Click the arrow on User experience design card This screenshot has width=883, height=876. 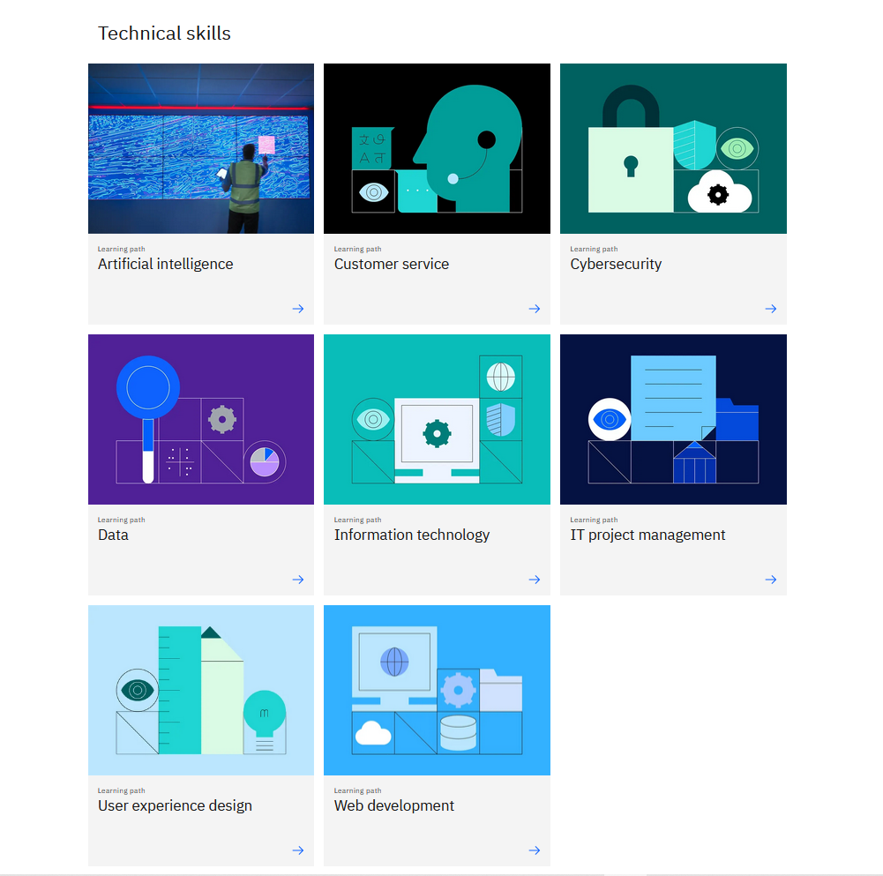point(298,850)
